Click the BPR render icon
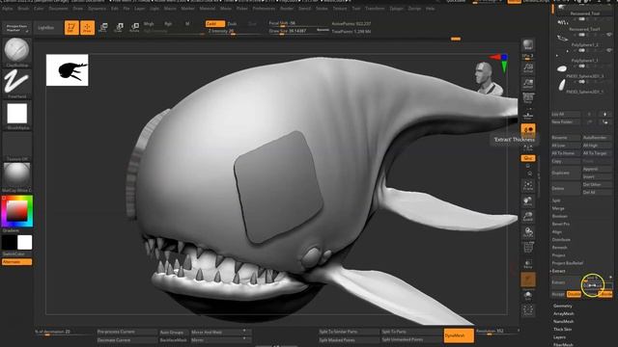Screen dimensions: 618x347 (528, 45)
